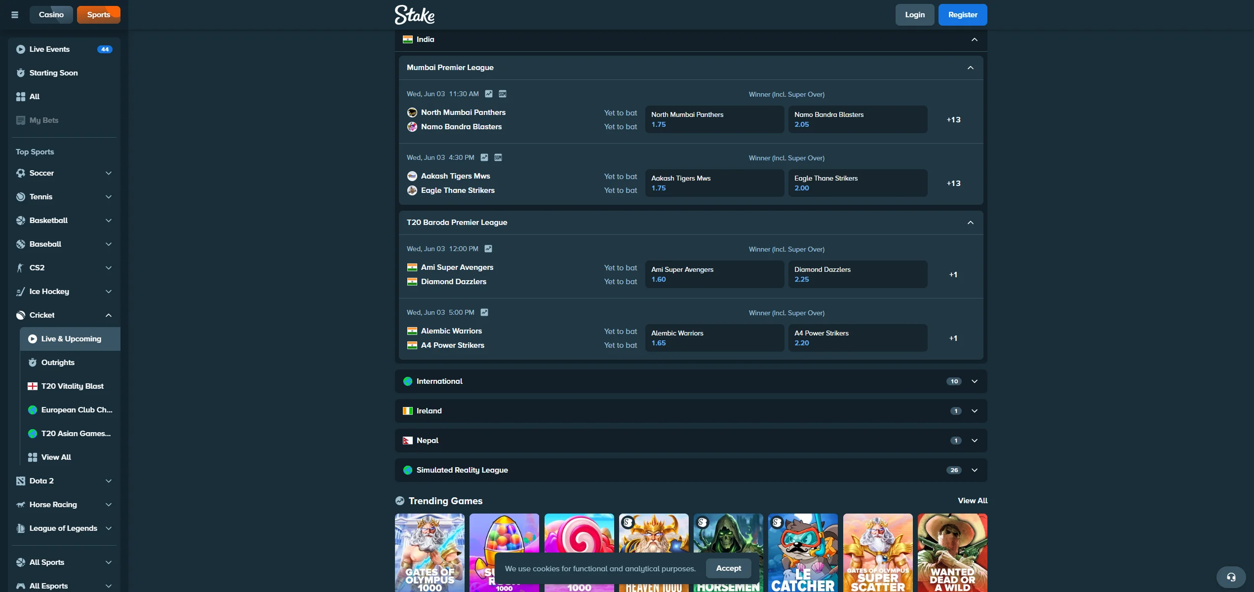Bet on Namo Bandra Blasters at 2.05

(x=858, y=119)
